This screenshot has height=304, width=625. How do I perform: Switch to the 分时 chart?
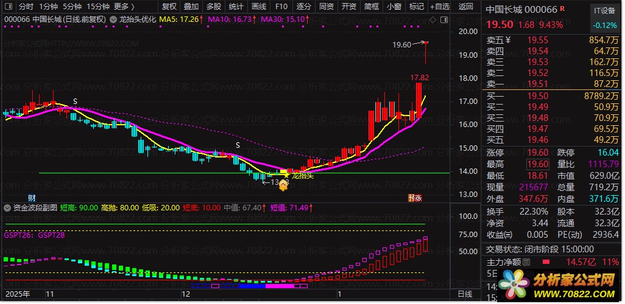[26, 6]
